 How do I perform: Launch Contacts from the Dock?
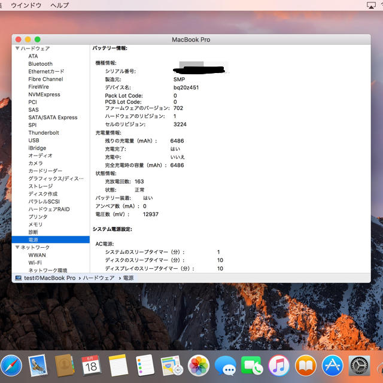point(65,366)
